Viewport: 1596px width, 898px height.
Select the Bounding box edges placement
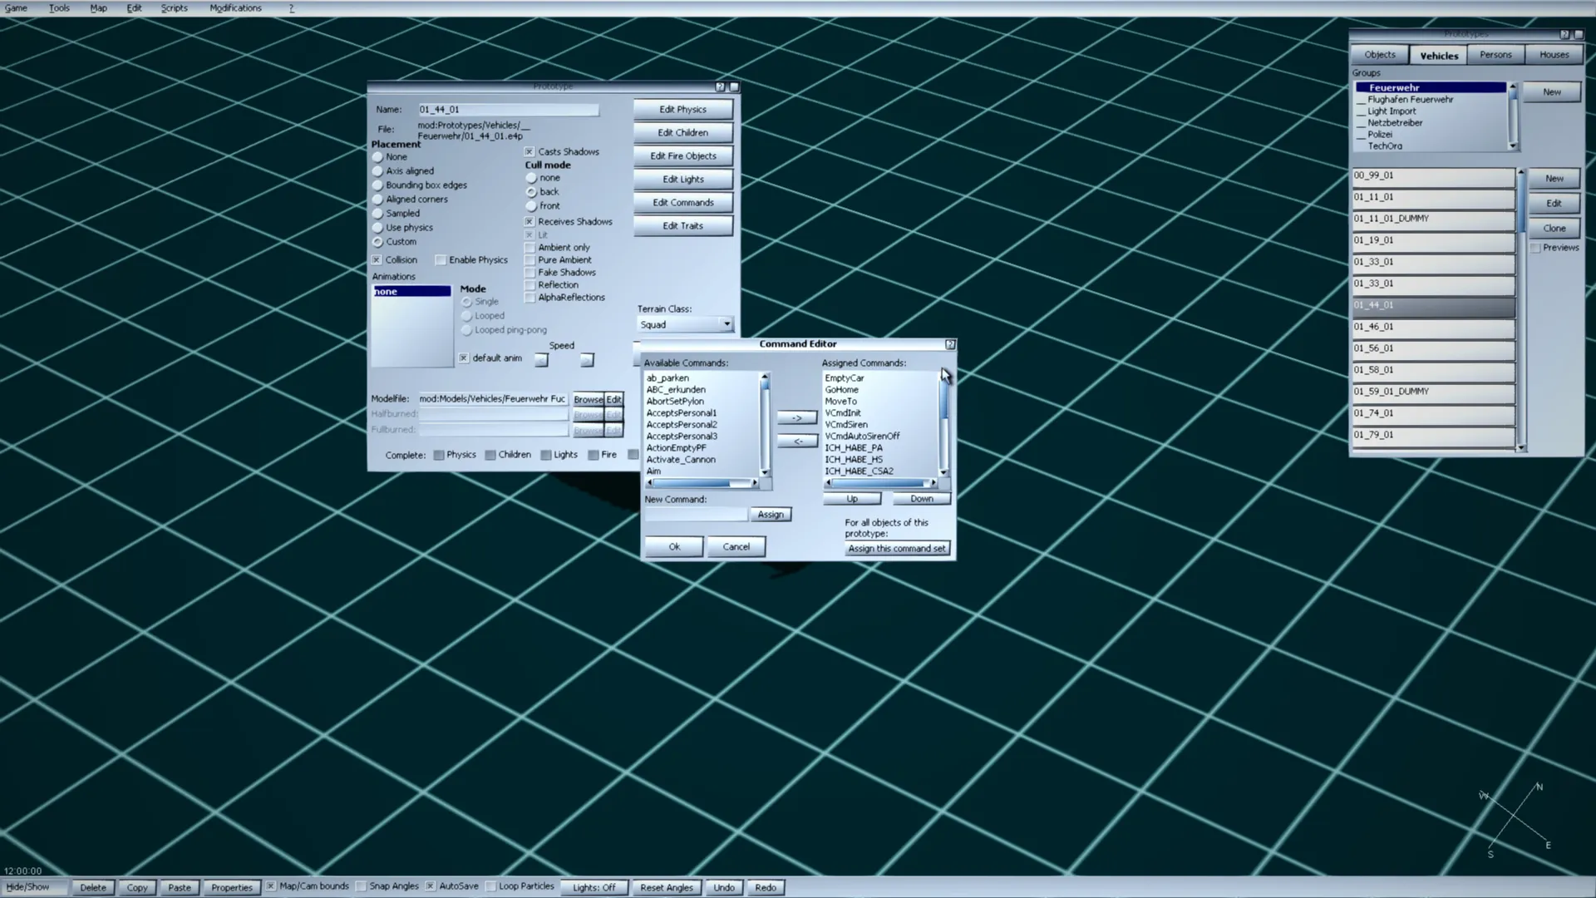point(378,185)
